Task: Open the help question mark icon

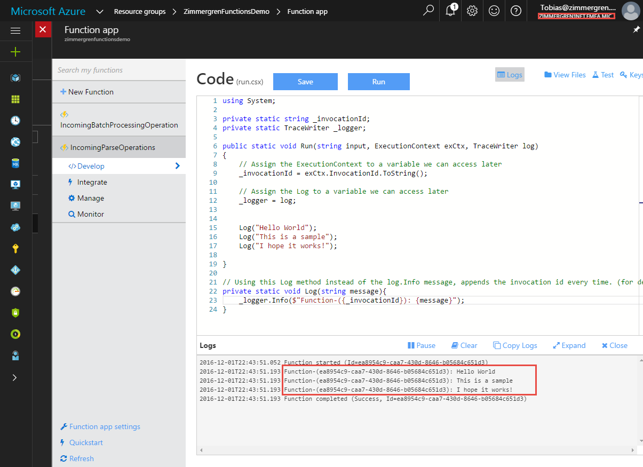Action: click(x=516, y=11)
